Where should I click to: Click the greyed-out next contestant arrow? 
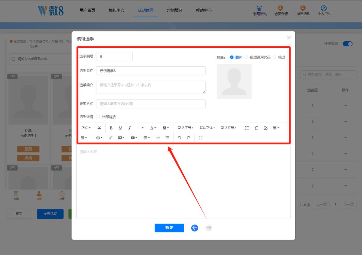click(209, 228)
